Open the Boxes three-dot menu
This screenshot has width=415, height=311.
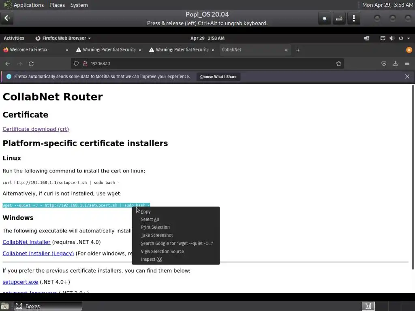coord(353,18)
